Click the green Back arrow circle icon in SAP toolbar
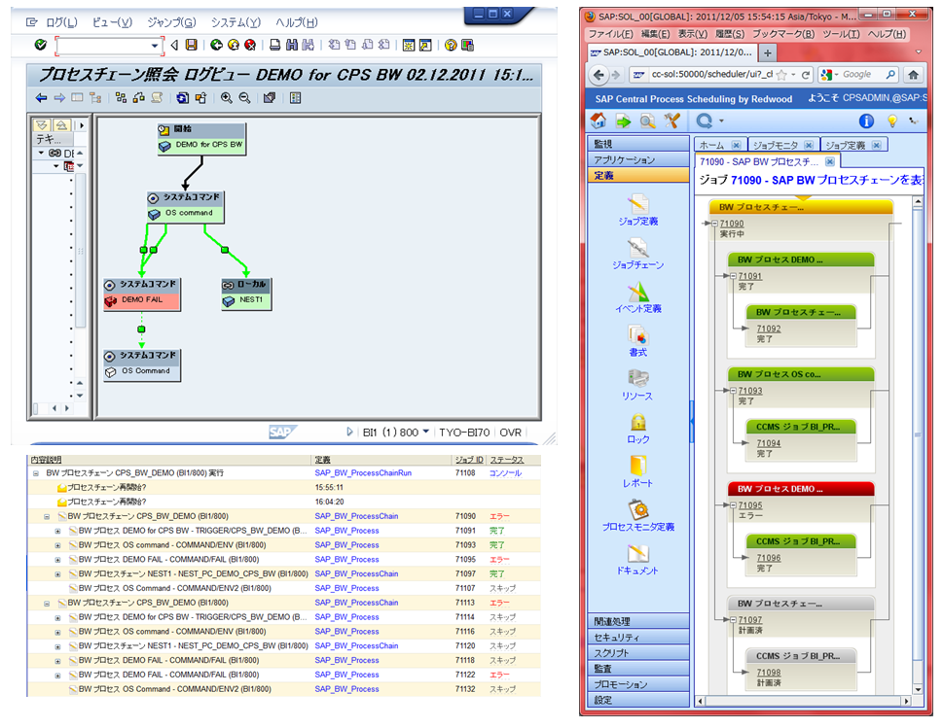943x728 pixels. point(216,45)
